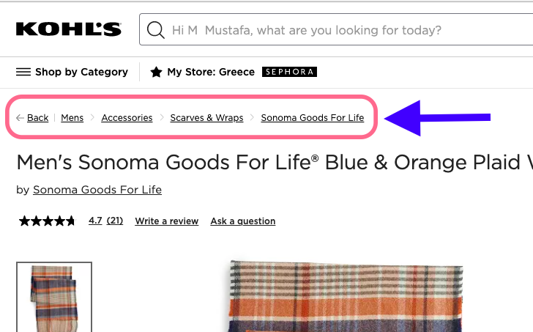This screenshot has width=533, height=332.
Task: Select Sonoma Goods For Life breadcrumb
Action: [x=312, y=118]
